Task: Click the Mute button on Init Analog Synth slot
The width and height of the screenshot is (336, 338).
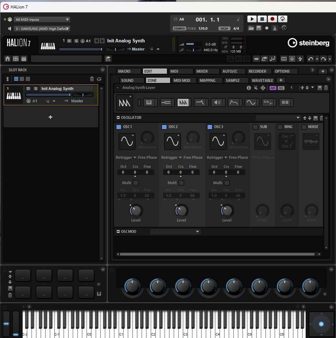Action: 29,89
